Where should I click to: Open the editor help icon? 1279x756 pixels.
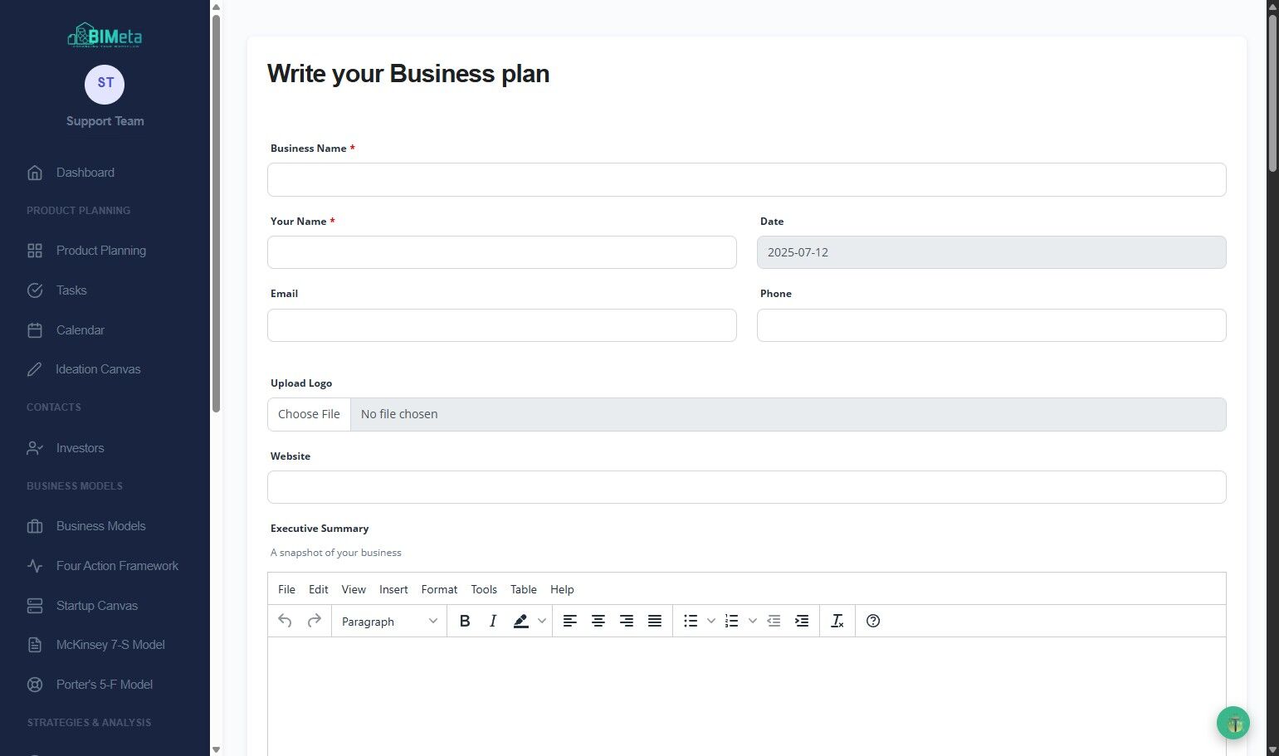point(873,621)
